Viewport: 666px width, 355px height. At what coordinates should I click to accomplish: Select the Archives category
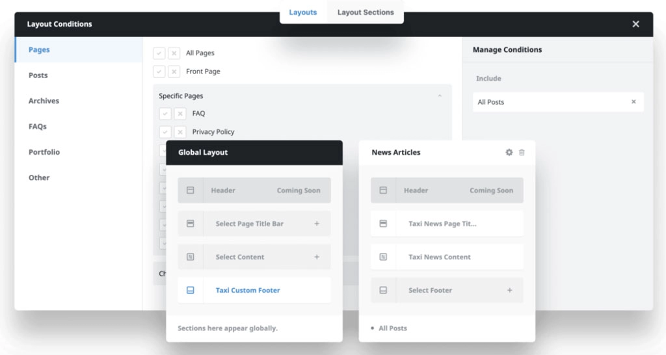pos(79,101)
